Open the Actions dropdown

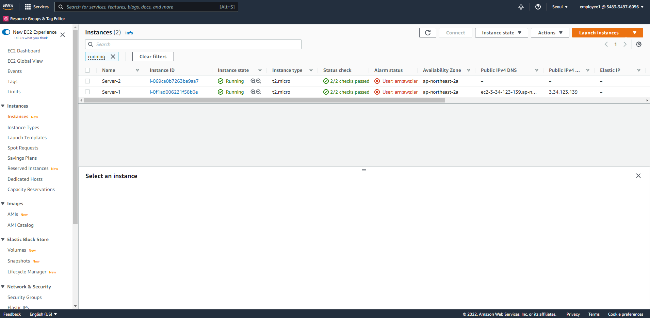[550, 33]
